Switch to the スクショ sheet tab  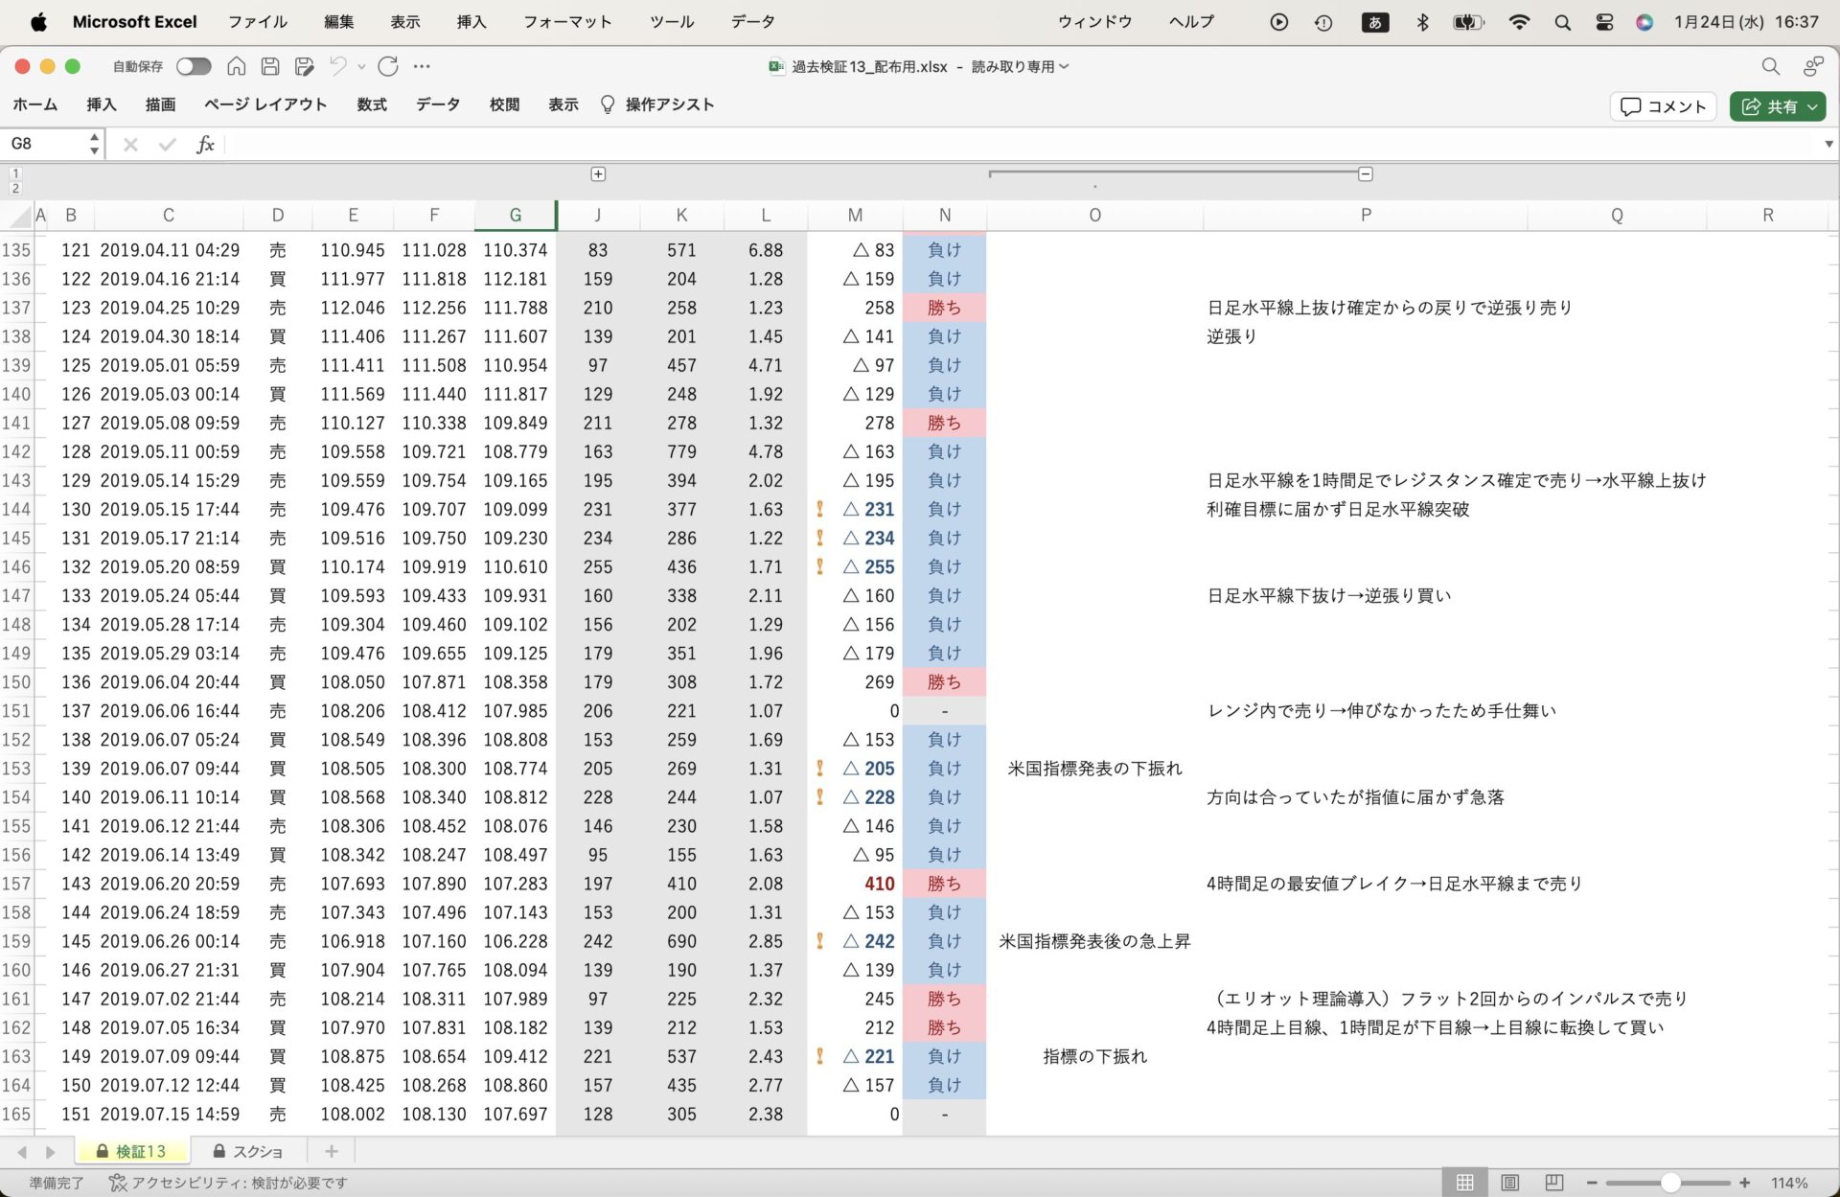(248, 1151)
